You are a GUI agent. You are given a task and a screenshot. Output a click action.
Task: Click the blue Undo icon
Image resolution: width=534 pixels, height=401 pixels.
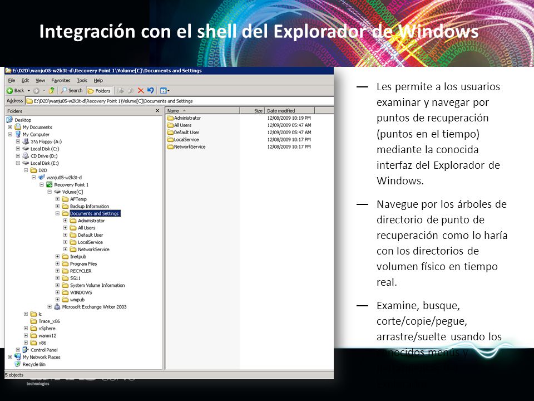[151, 90]
